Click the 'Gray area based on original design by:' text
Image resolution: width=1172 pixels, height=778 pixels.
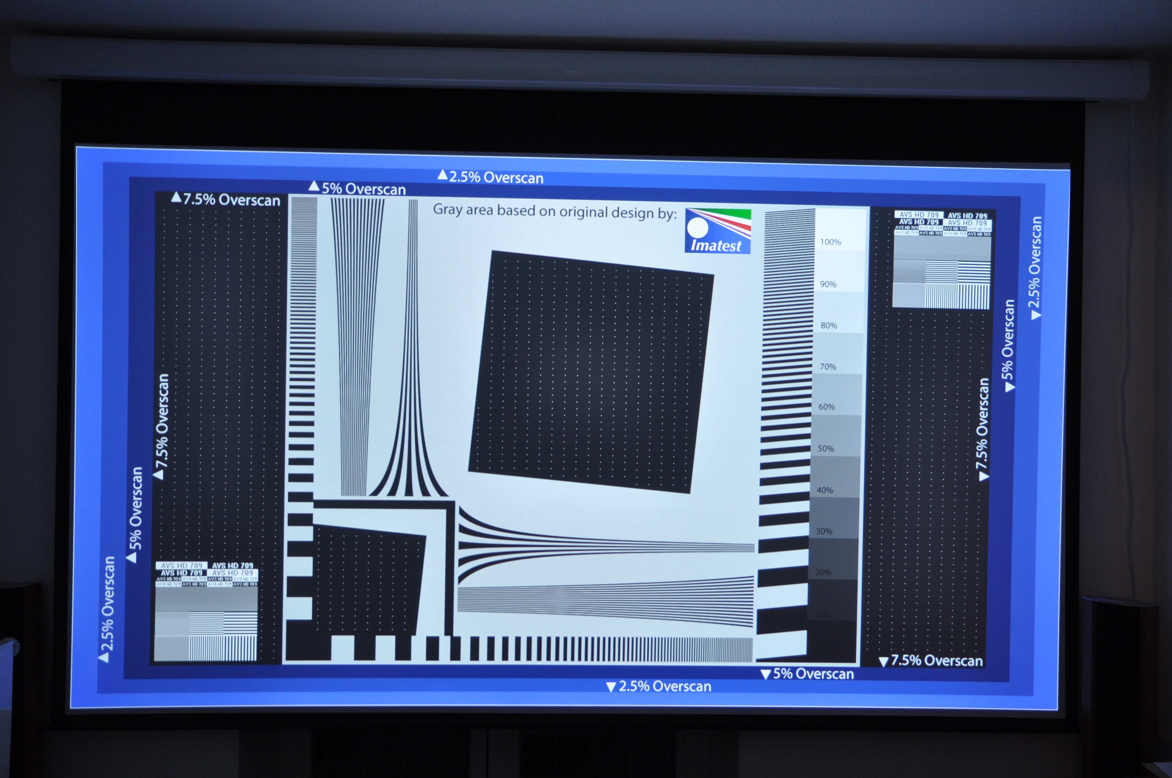(555, 211)
